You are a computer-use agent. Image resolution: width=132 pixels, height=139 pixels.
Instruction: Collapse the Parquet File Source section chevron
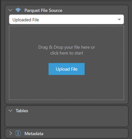tap(10, 10)
